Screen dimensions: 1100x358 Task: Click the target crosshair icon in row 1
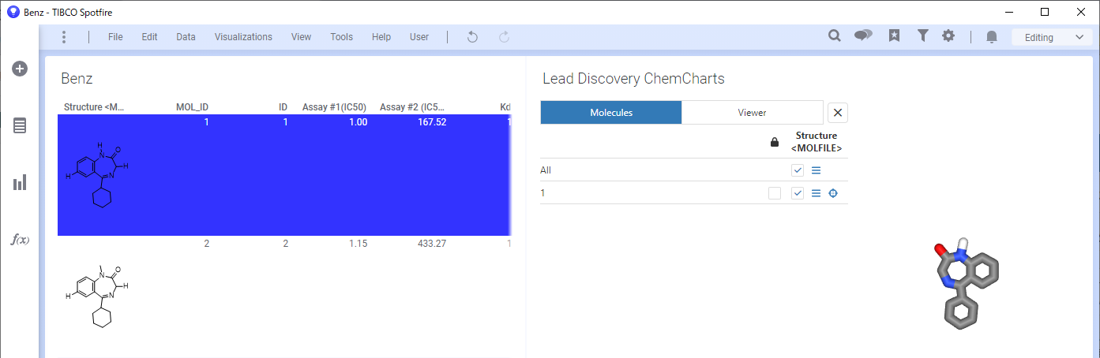[833, 193]
